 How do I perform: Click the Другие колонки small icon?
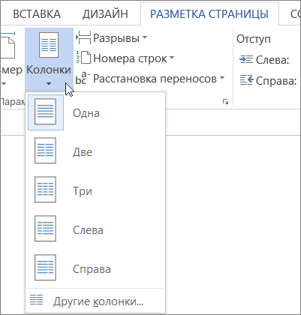coord(36,300)
